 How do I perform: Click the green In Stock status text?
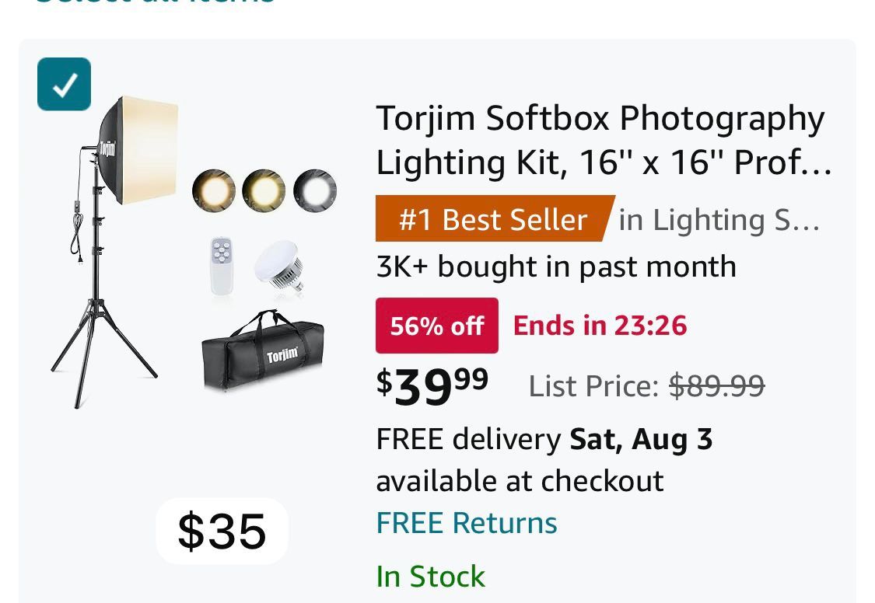(430, 577)
